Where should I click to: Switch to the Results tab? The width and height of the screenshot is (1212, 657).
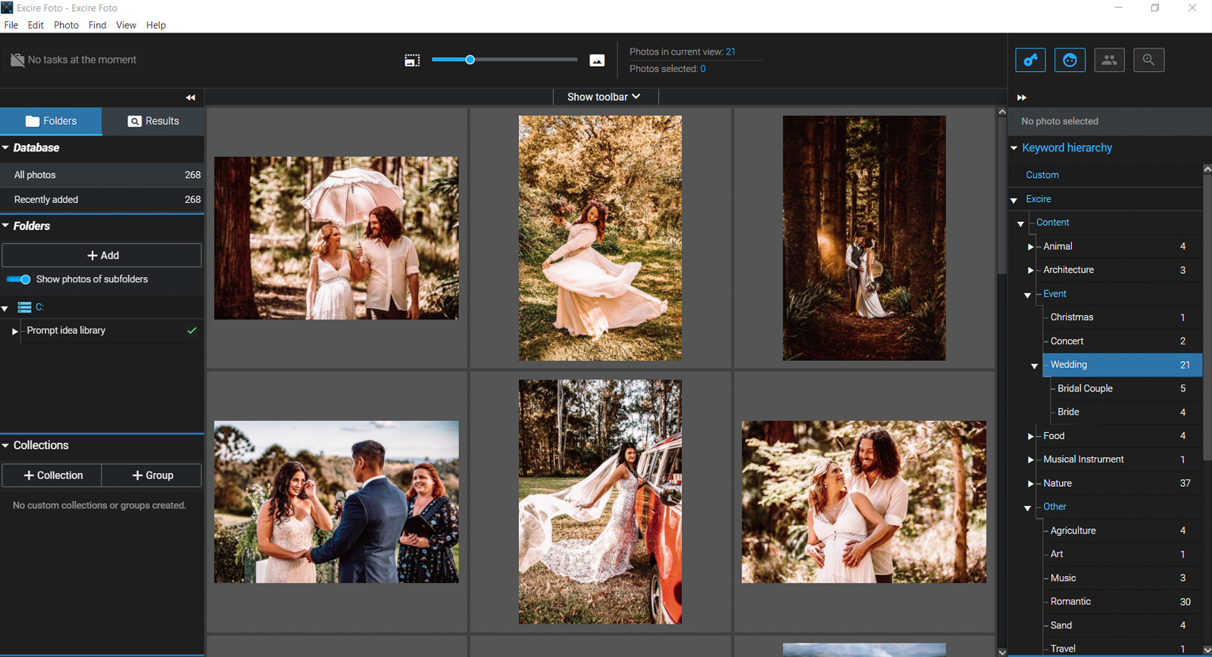point(154,121)
